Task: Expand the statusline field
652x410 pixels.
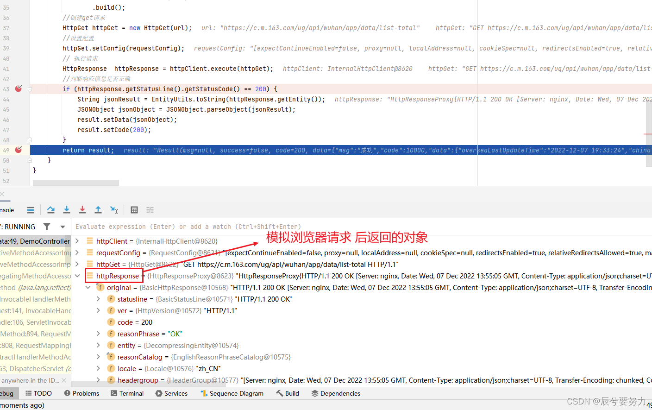Action: coord(98,299)
